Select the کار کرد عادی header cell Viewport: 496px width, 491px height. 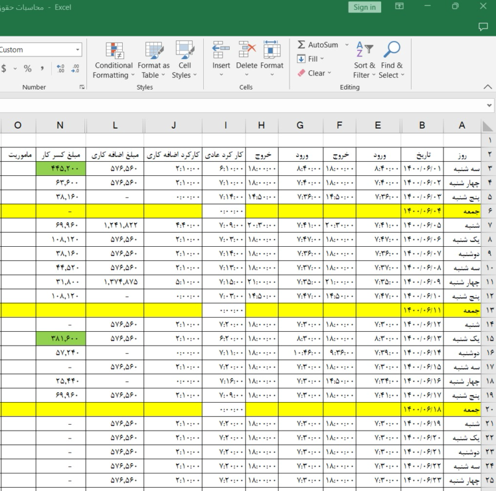point(224,155)
